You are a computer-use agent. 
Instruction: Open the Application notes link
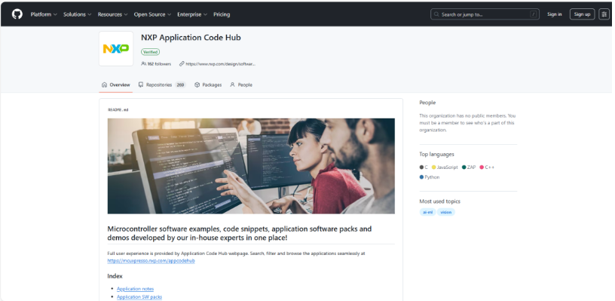pos(136,289)
